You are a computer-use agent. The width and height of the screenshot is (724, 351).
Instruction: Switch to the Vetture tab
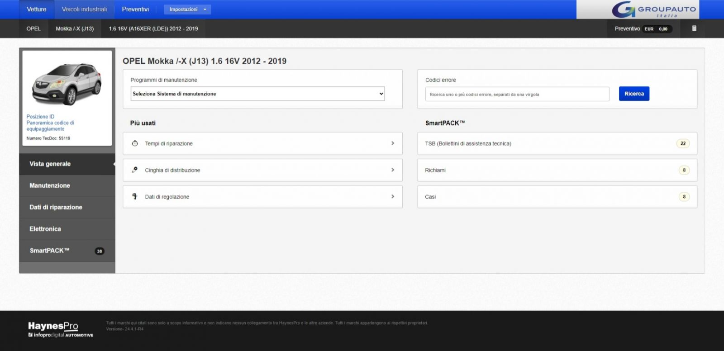[x=37, y=9]
